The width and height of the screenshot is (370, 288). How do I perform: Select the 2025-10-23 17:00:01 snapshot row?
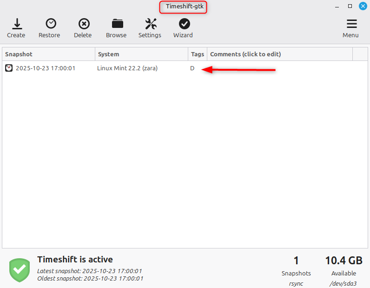click(46, 68)
